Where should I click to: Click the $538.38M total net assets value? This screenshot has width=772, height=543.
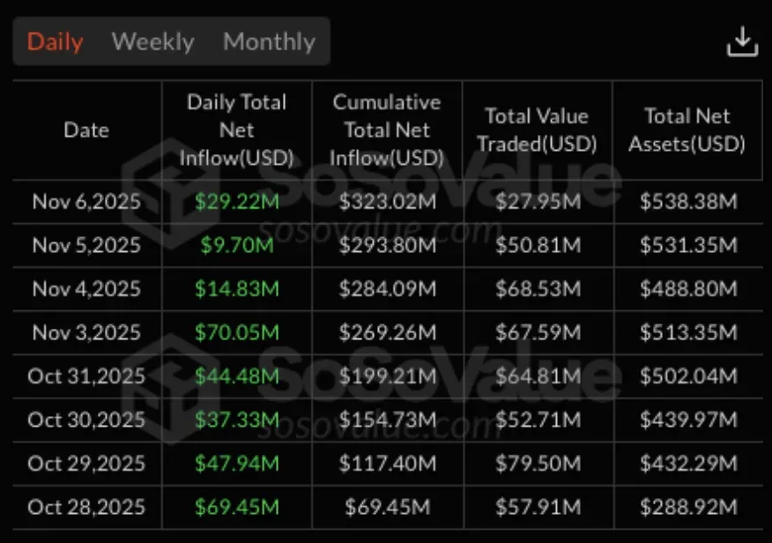point(687,202)
